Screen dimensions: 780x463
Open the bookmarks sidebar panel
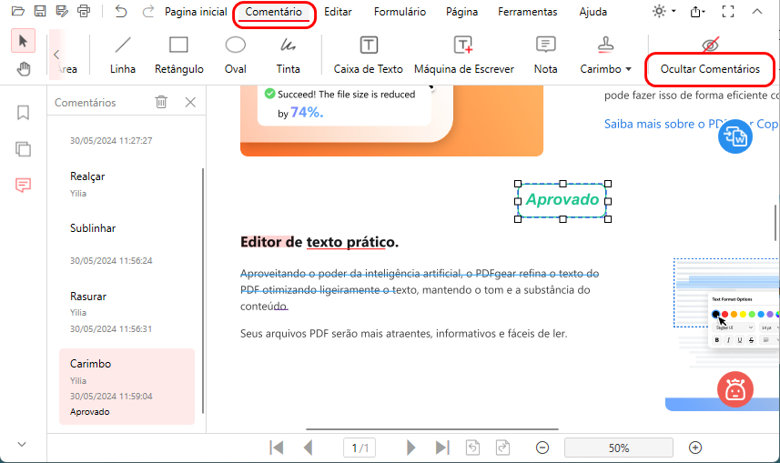(x=23, y=113)
